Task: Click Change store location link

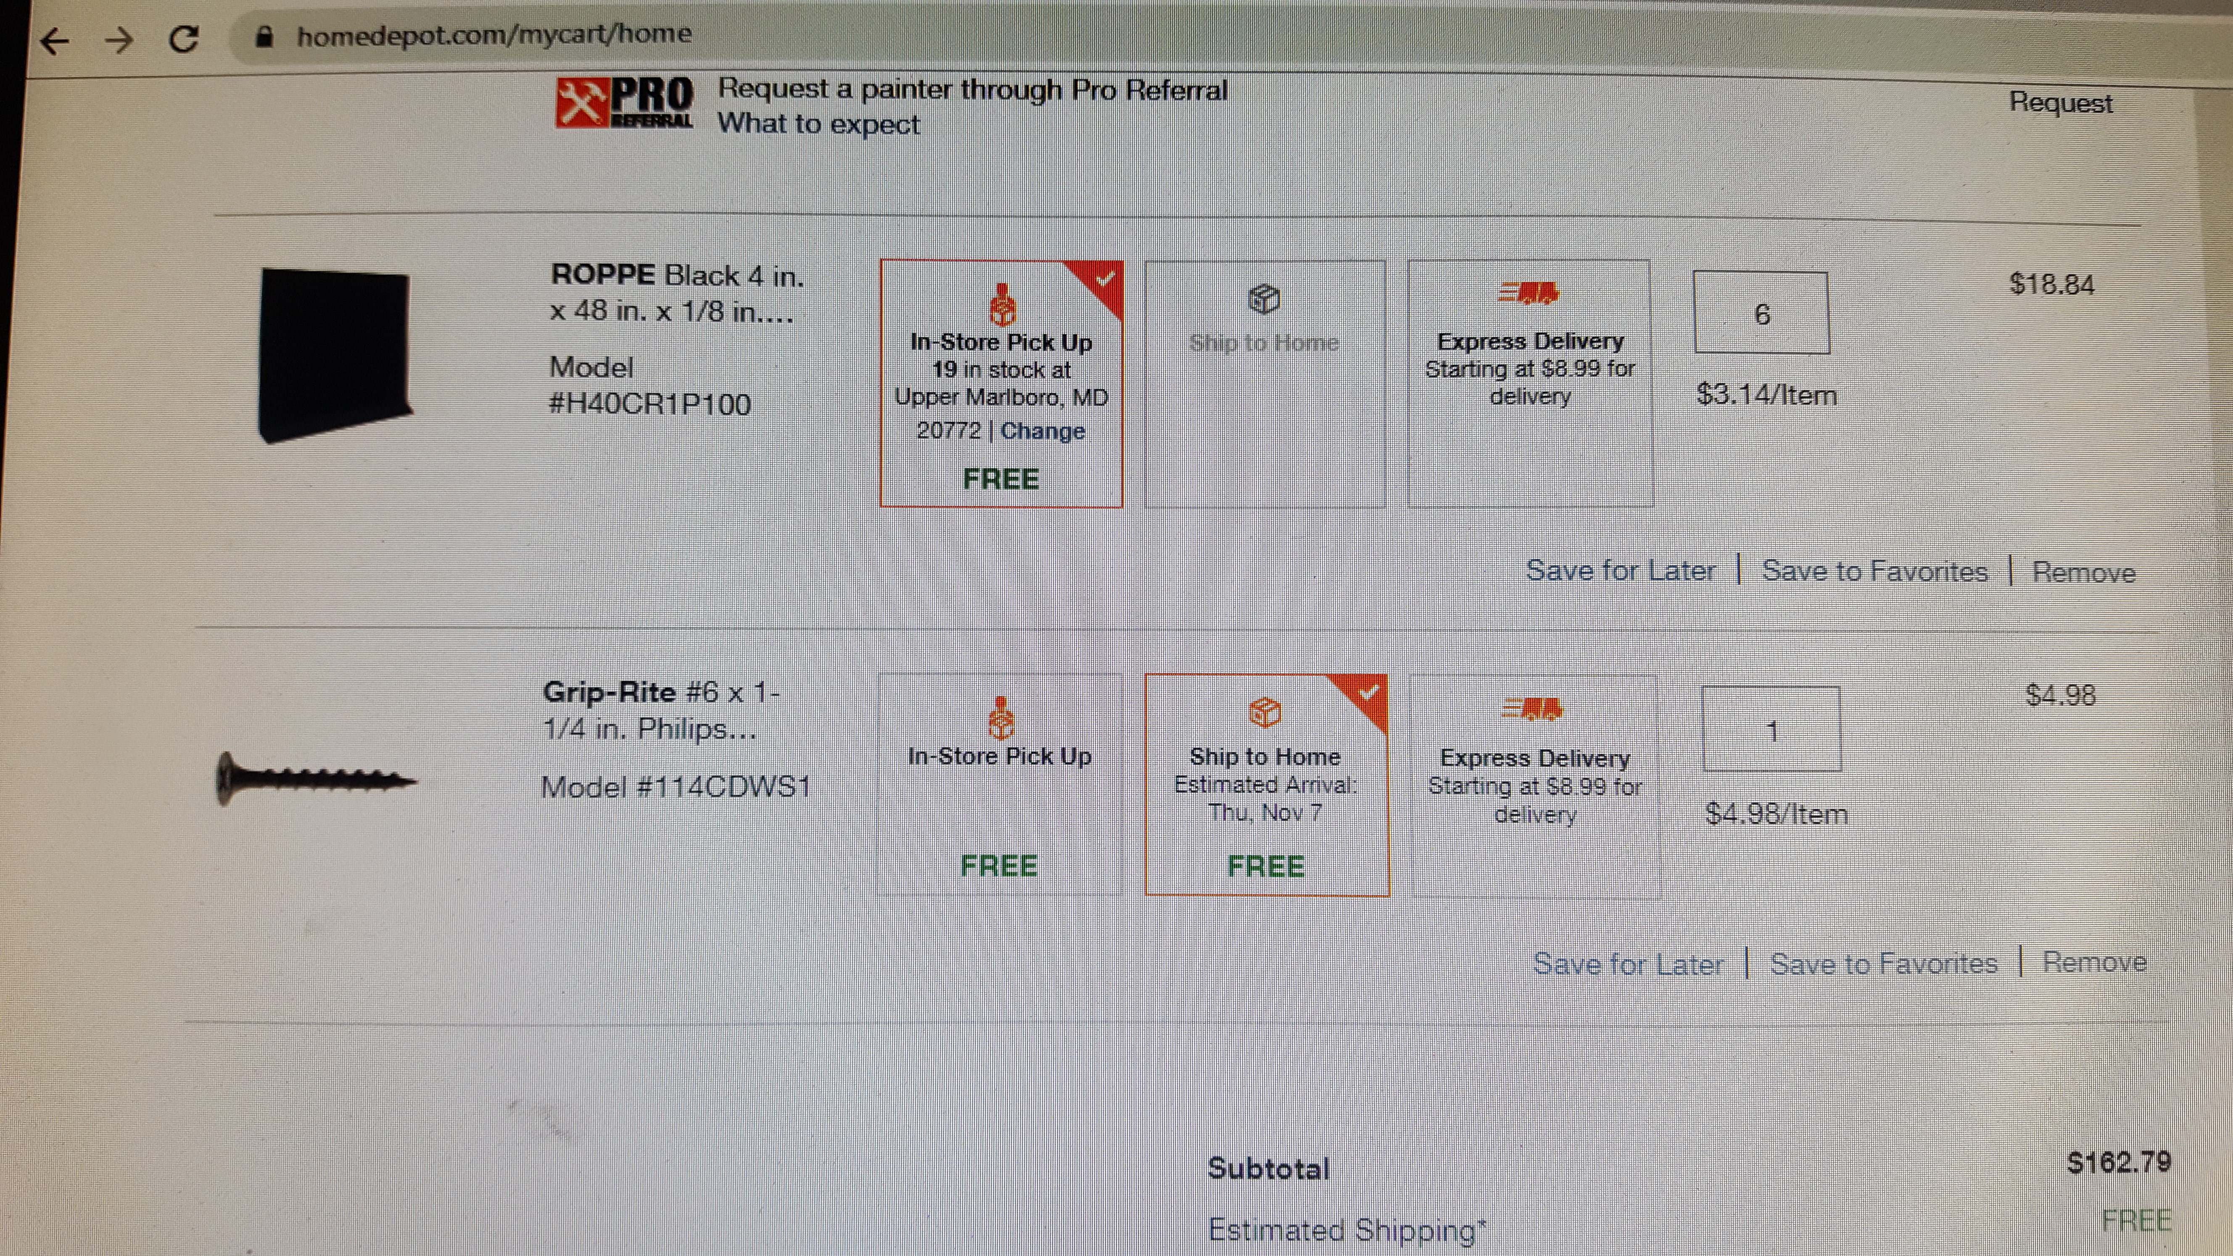Action: point(1042,431)
